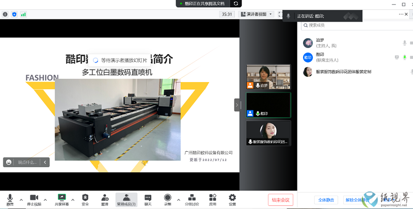This screenshot has height=209, width=413.
Task: Click orange person icon on 追梦 tile
Action: (x=250, y=85)
